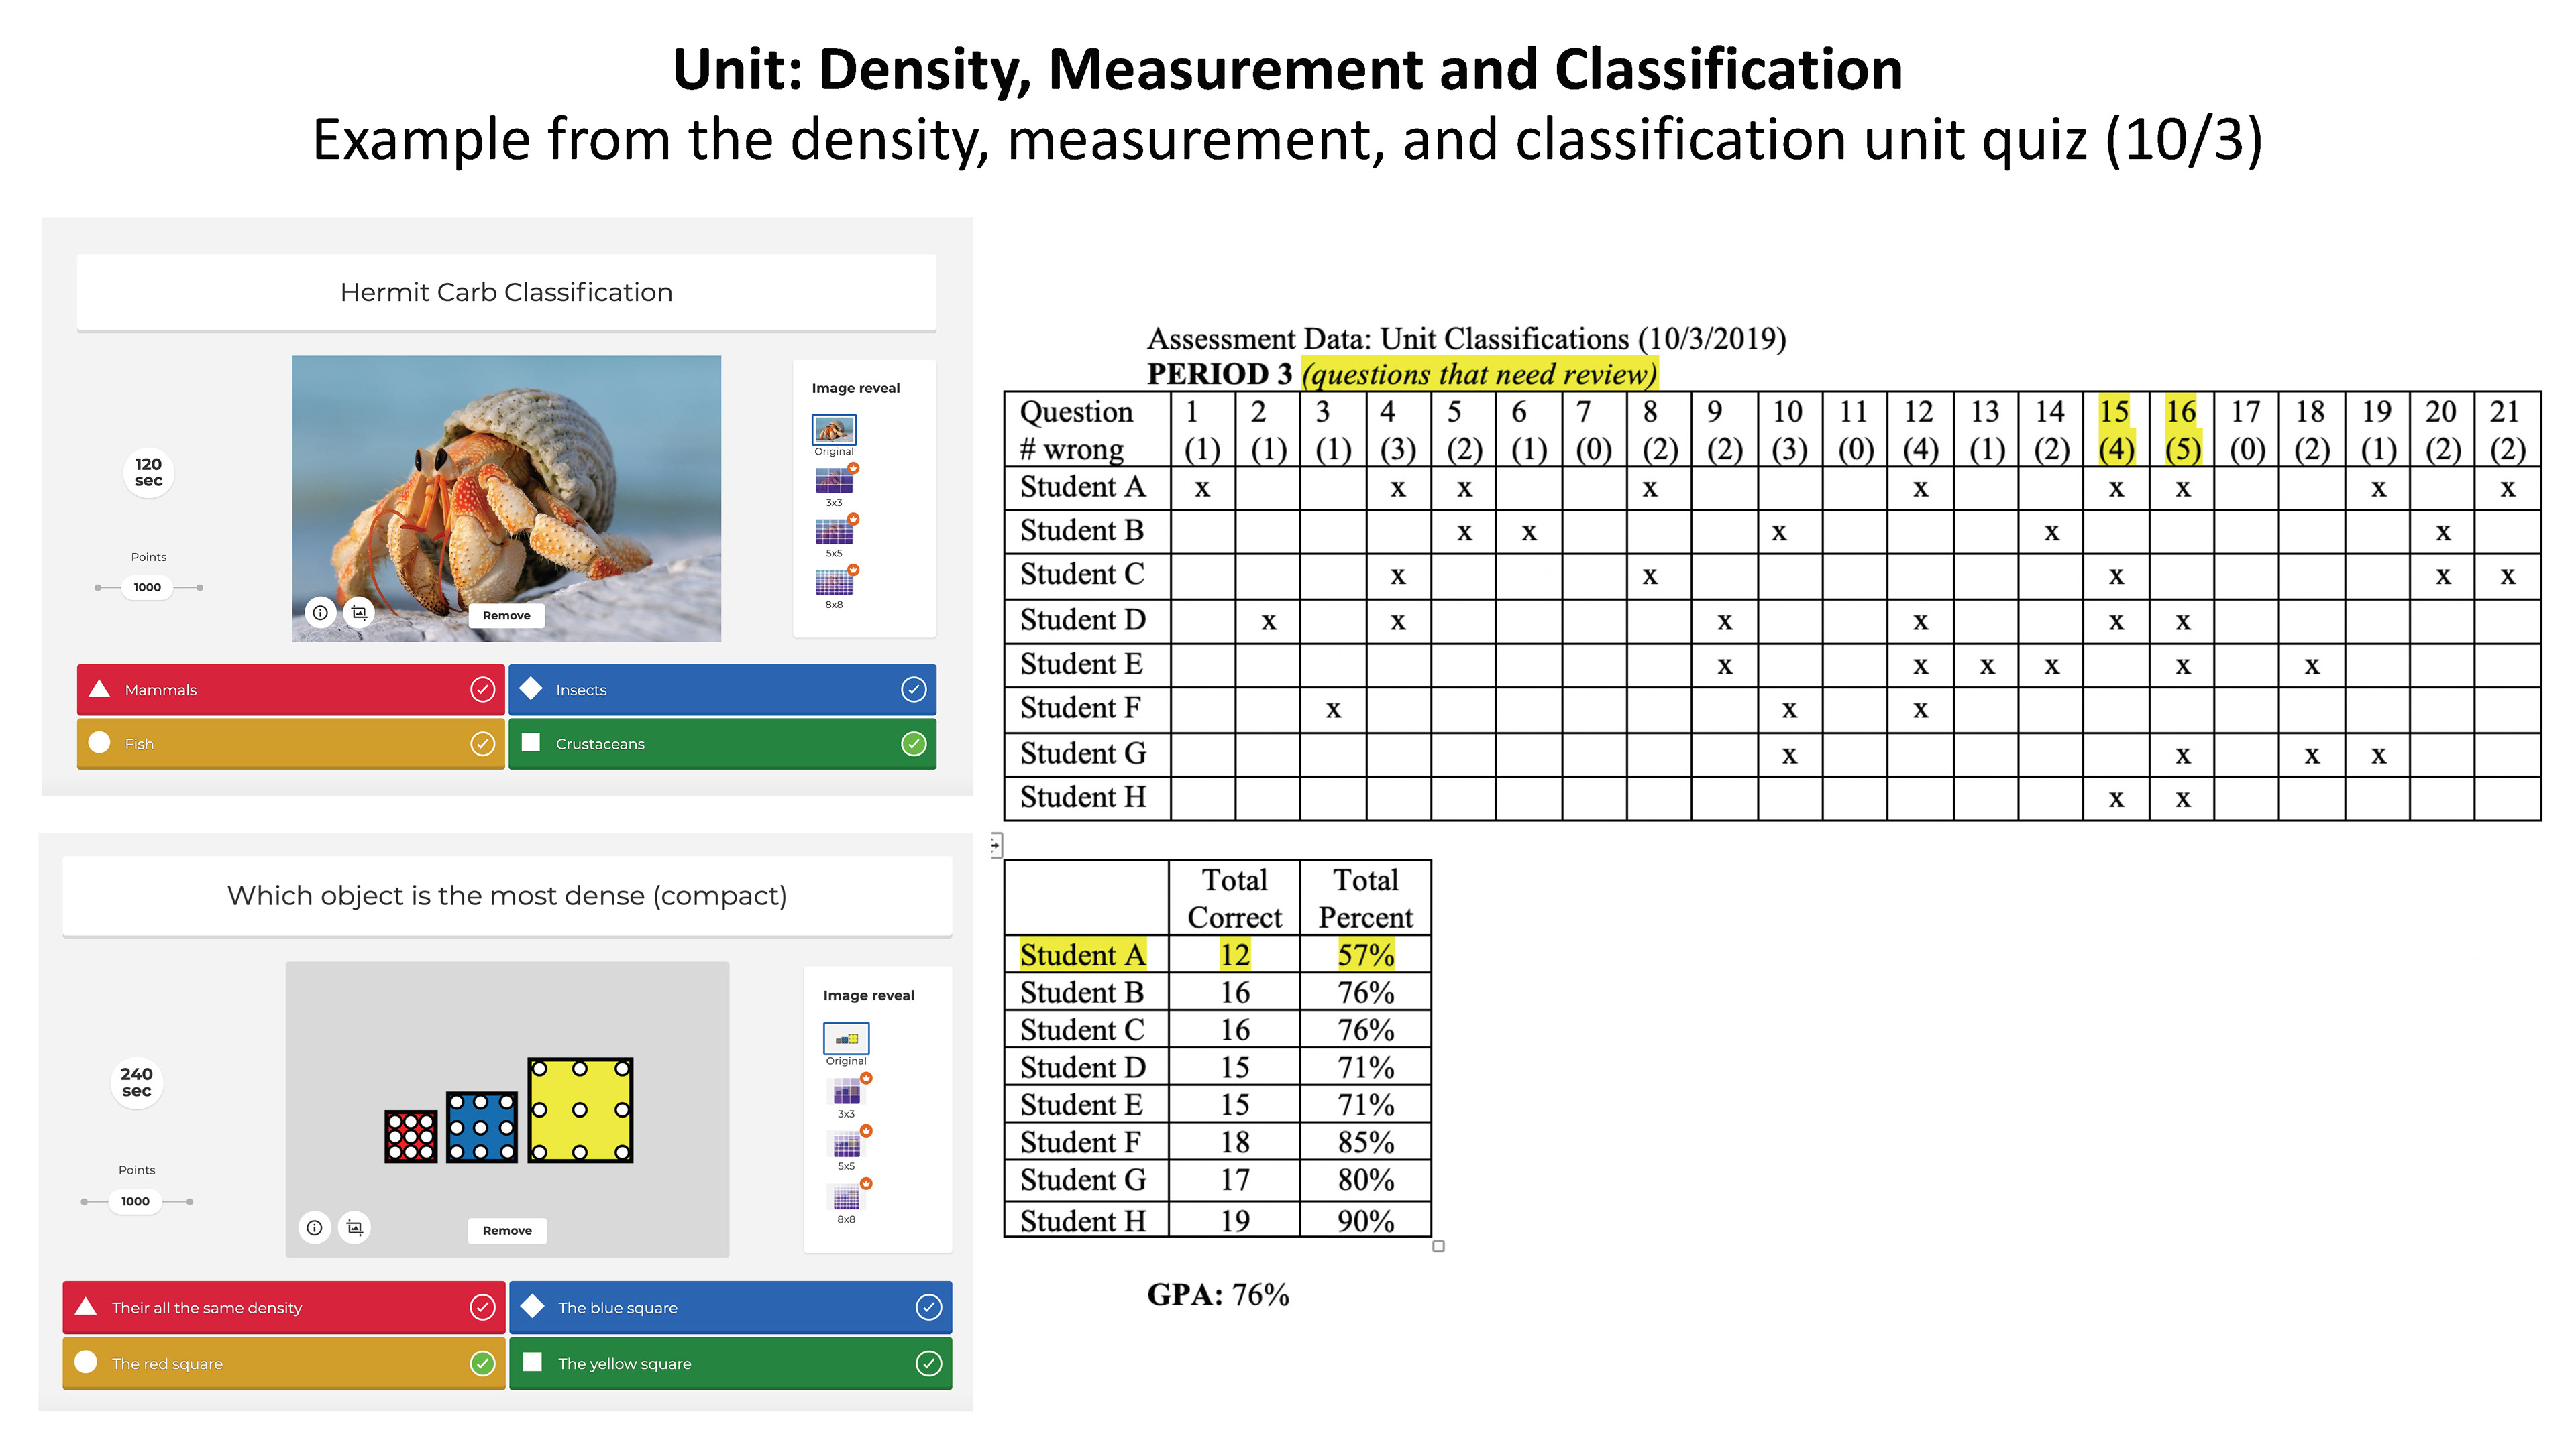The image size is (2576, 1448).
Task: Select the 5x5 image reveal for the density question
Action: pos(846,1144)
